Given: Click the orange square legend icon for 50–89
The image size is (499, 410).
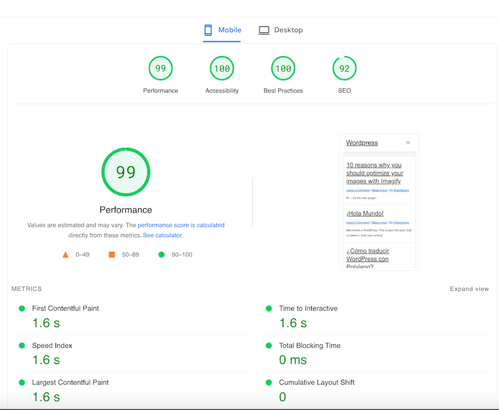Looking at the screenshot, I should coord(112,254).
